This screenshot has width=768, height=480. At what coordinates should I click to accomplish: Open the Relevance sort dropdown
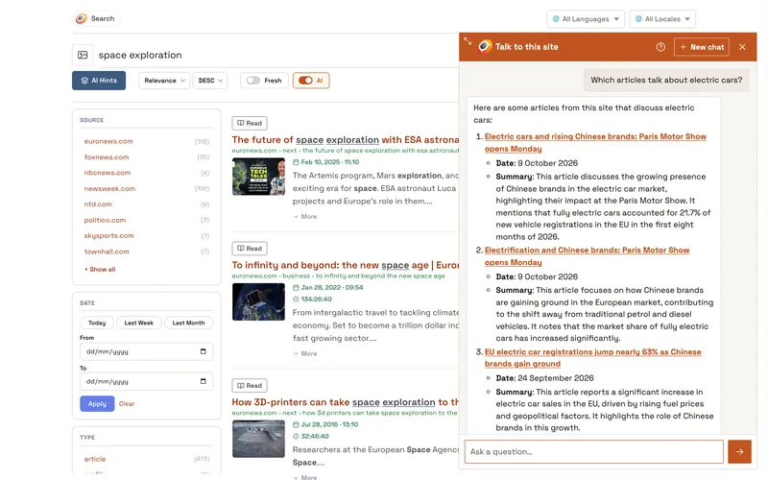(x=164, y=81)
